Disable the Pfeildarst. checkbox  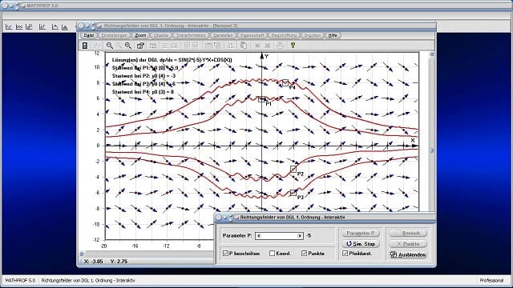(345, 253)
